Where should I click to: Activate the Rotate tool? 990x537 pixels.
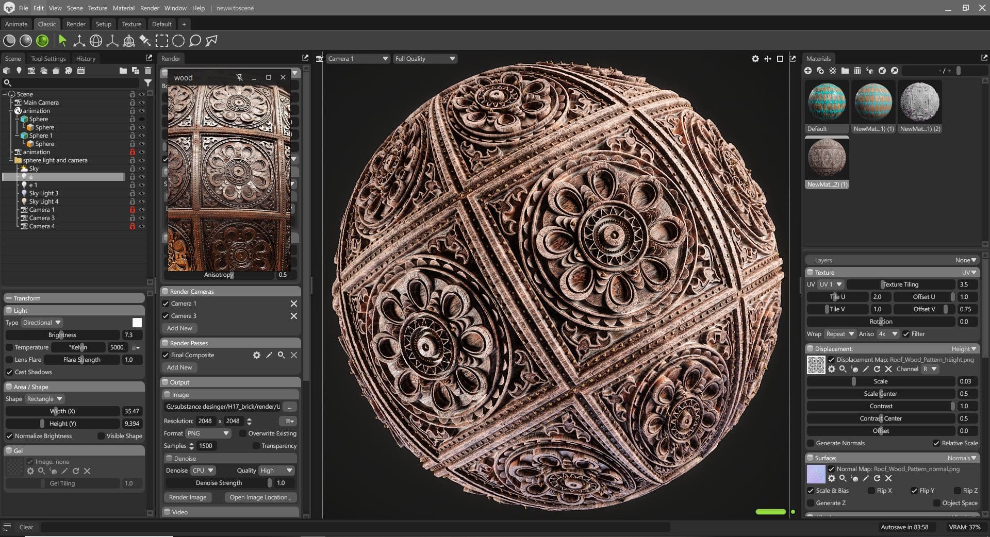95,40
